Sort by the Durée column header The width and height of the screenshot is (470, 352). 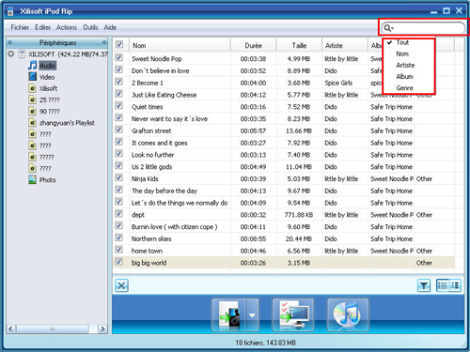(x=253, y=45)
